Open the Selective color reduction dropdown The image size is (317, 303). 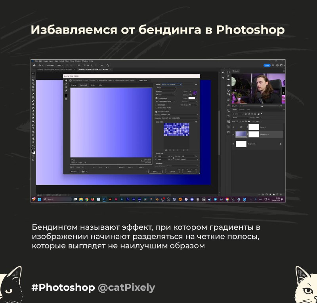pyautogui.click(x=165, y=91)
